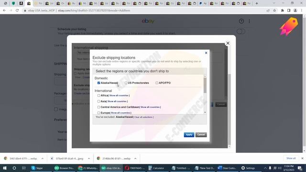Uncheck the Alaska/Hawaii checkbox
This screenshot has height=172, width=306.
98,83
